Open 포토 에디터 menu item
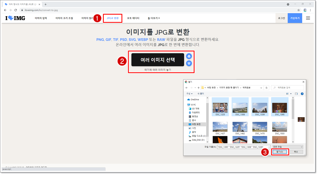 point(133,18)
